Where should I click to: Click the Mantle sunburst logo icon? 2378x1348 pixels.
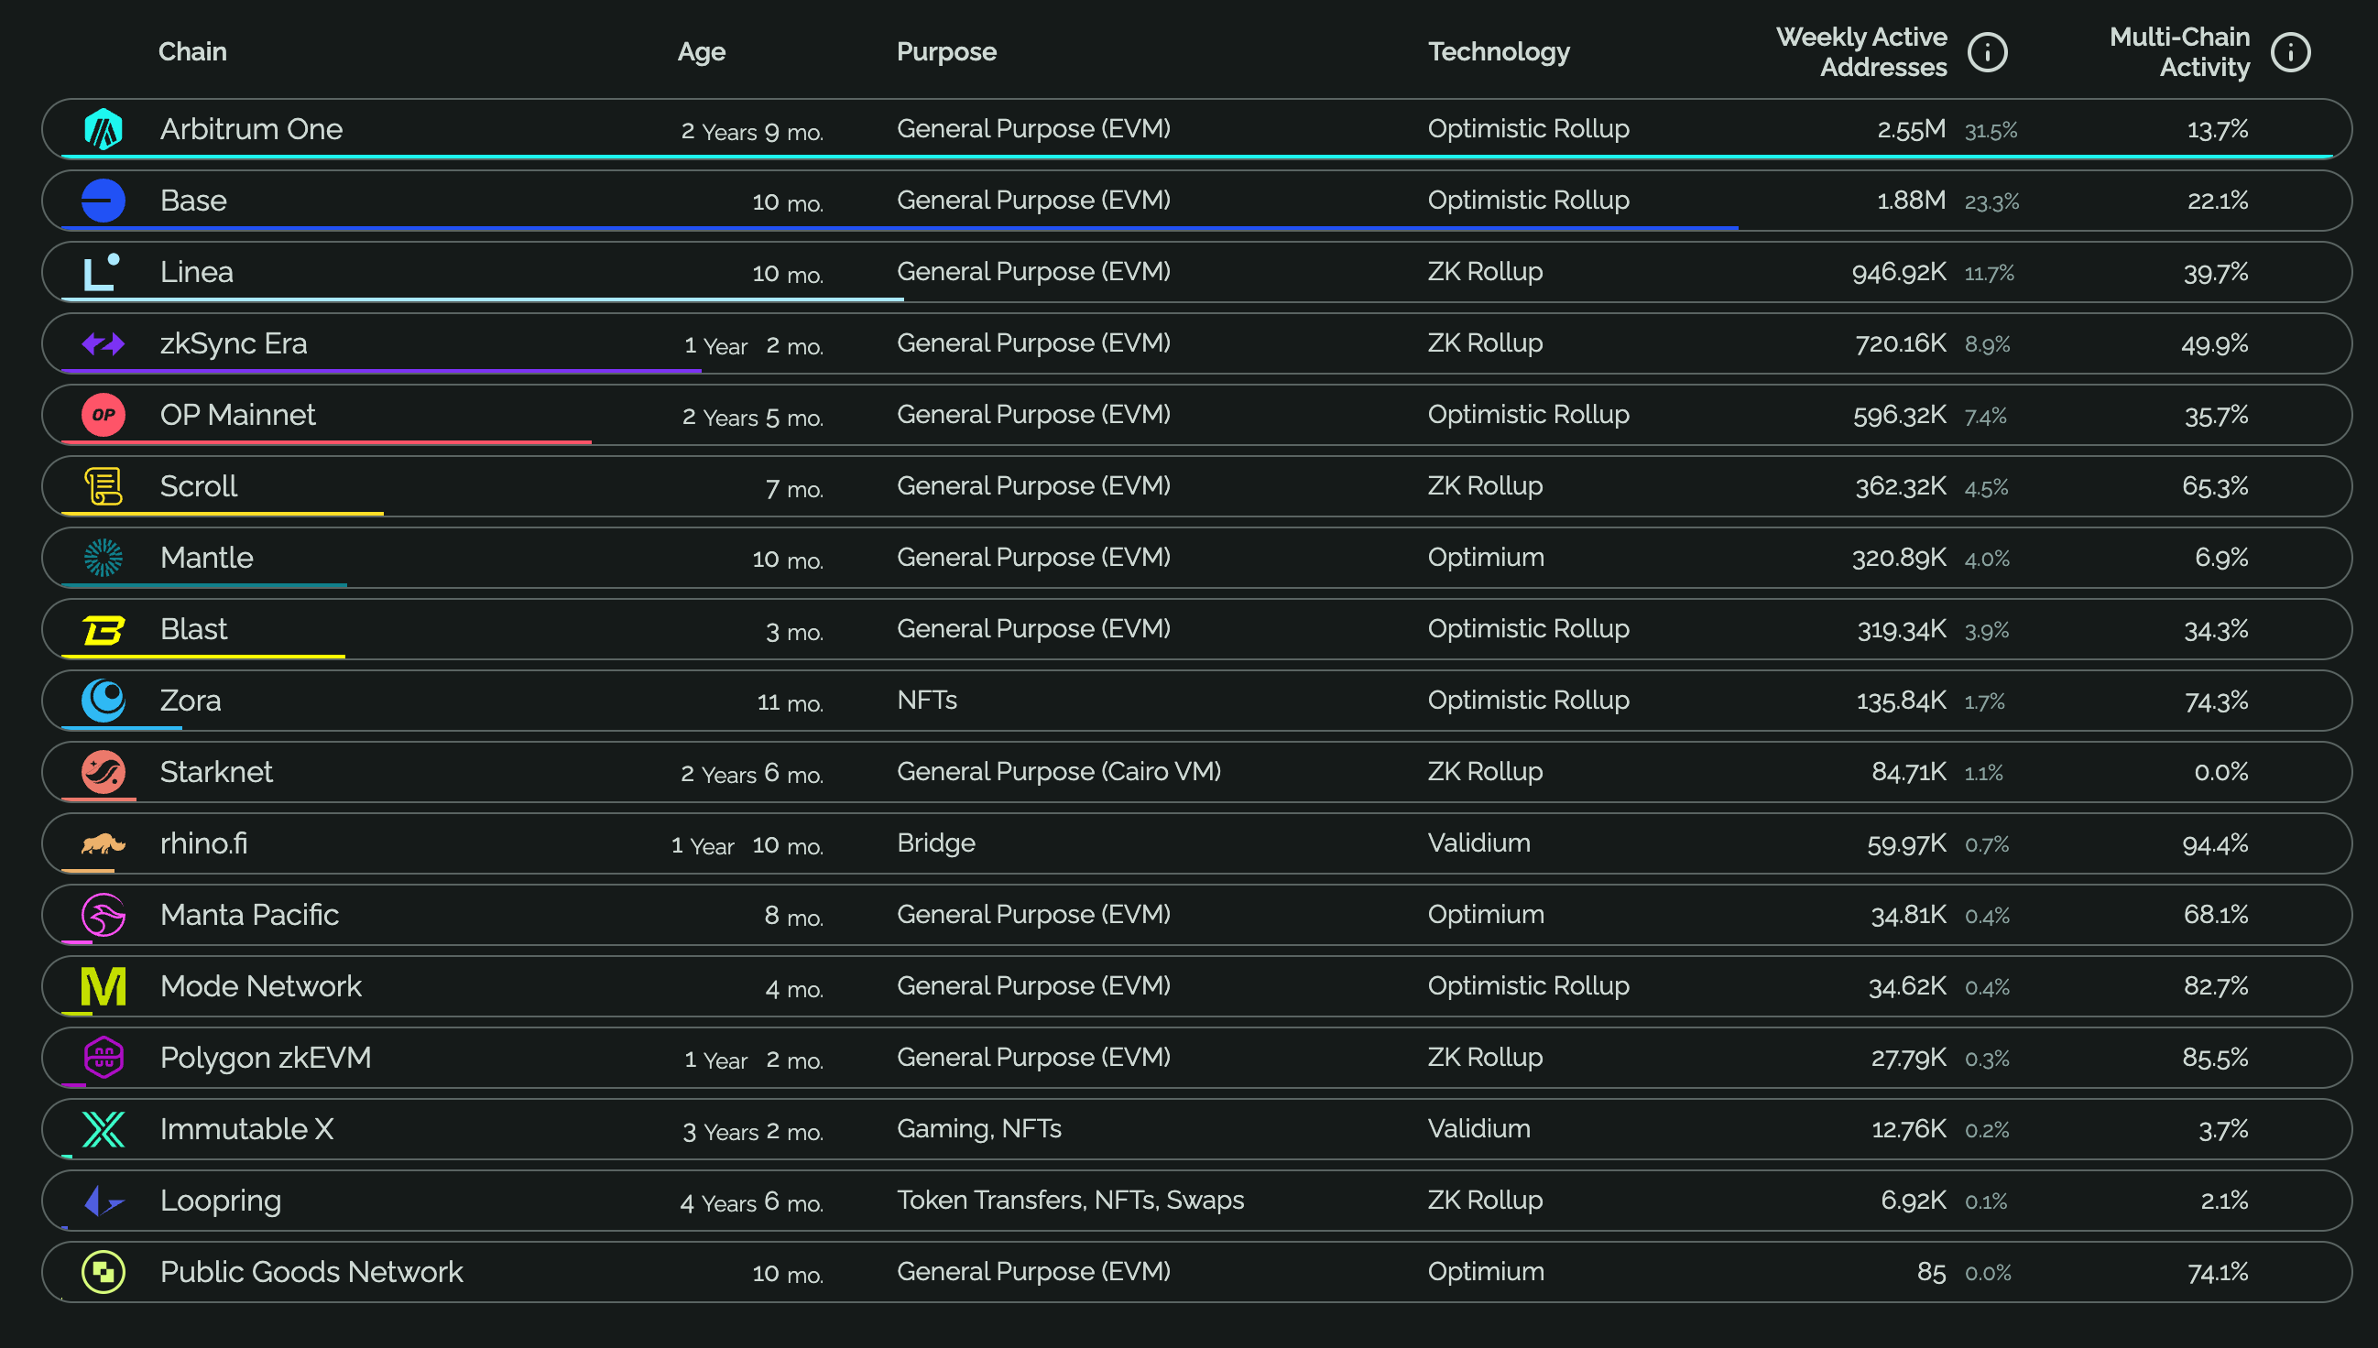(x=103, y=558)
